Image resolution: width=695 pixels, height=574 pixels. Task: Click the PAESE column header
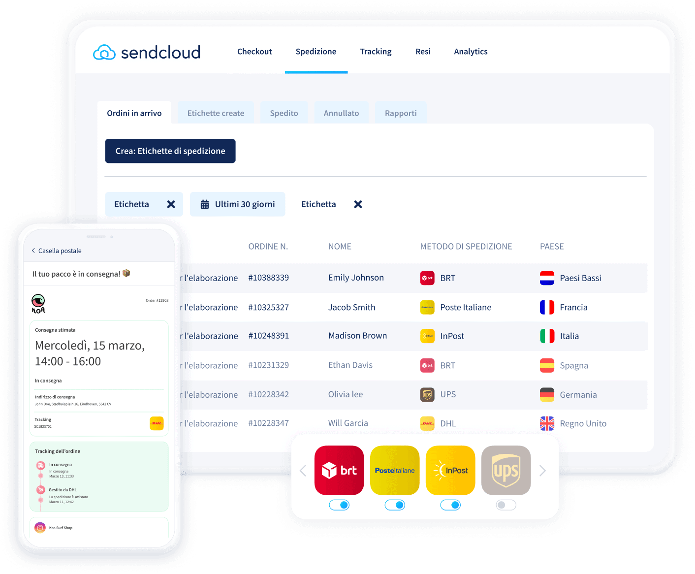pos(552,247)
